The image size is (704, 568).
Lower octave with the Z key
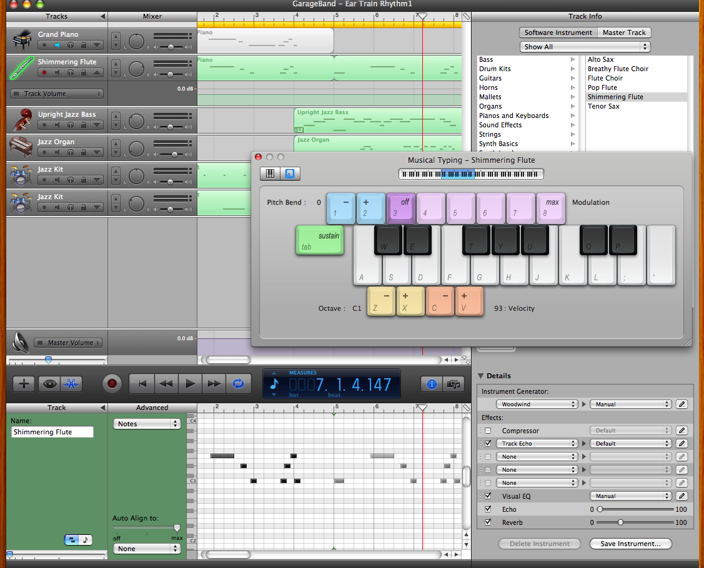(x=381, y=301)
